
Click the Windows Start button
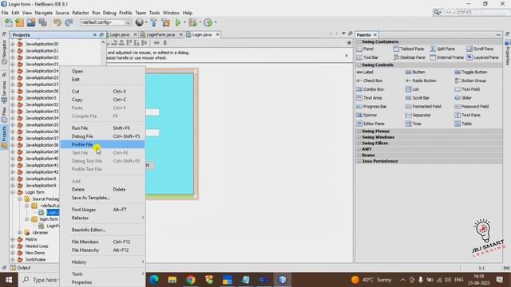9,280
